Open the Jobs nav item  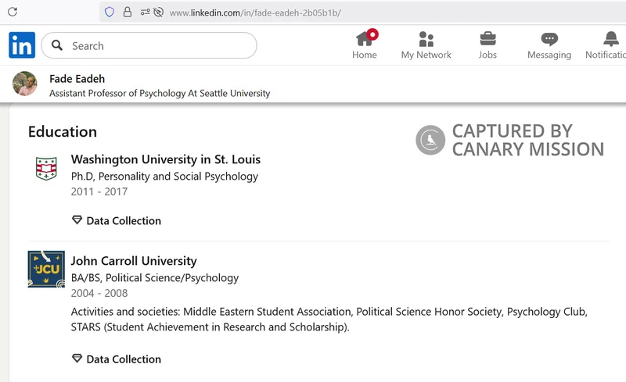(487, 45)
